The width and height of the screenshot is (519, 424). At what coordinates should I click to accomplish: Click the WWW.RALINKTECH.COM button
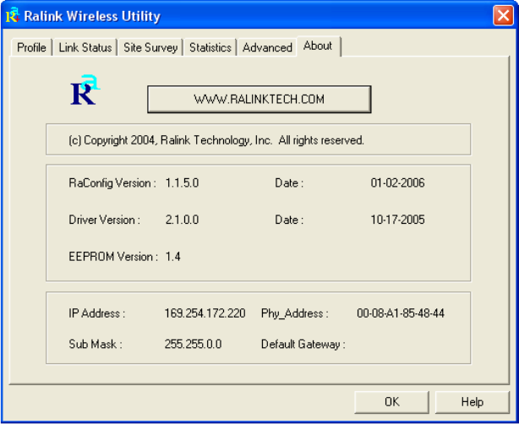[259, 99]
